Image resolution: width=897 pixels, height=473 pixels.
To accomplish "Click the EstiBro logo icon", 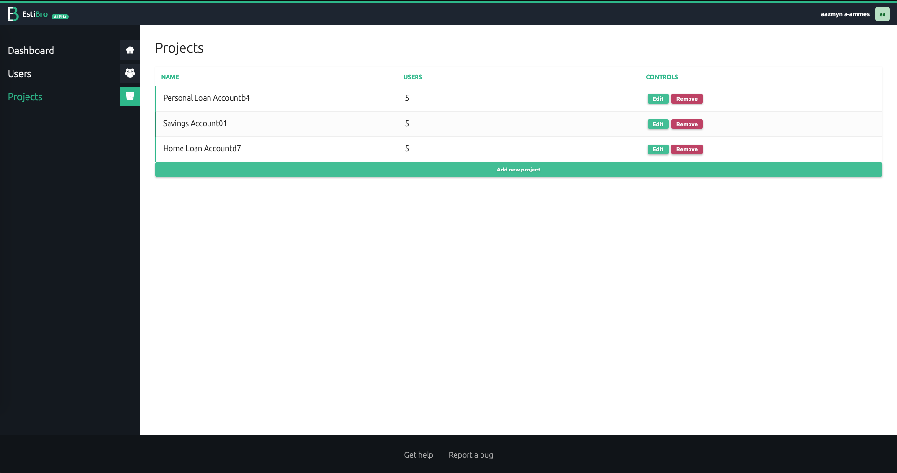I will click(x=13, y=14).
